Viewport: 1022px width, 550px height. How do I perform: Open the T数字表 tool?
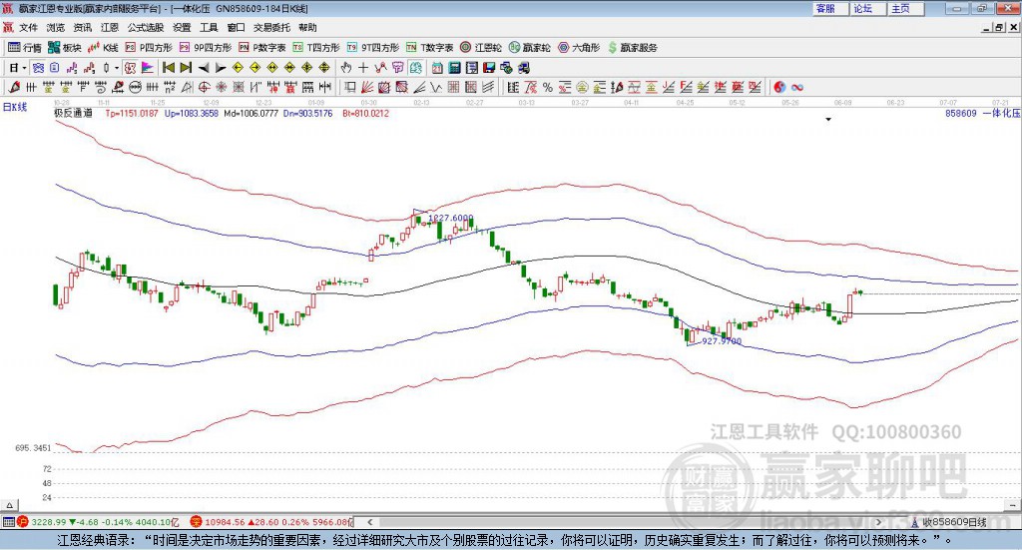(x=429, y=48)
